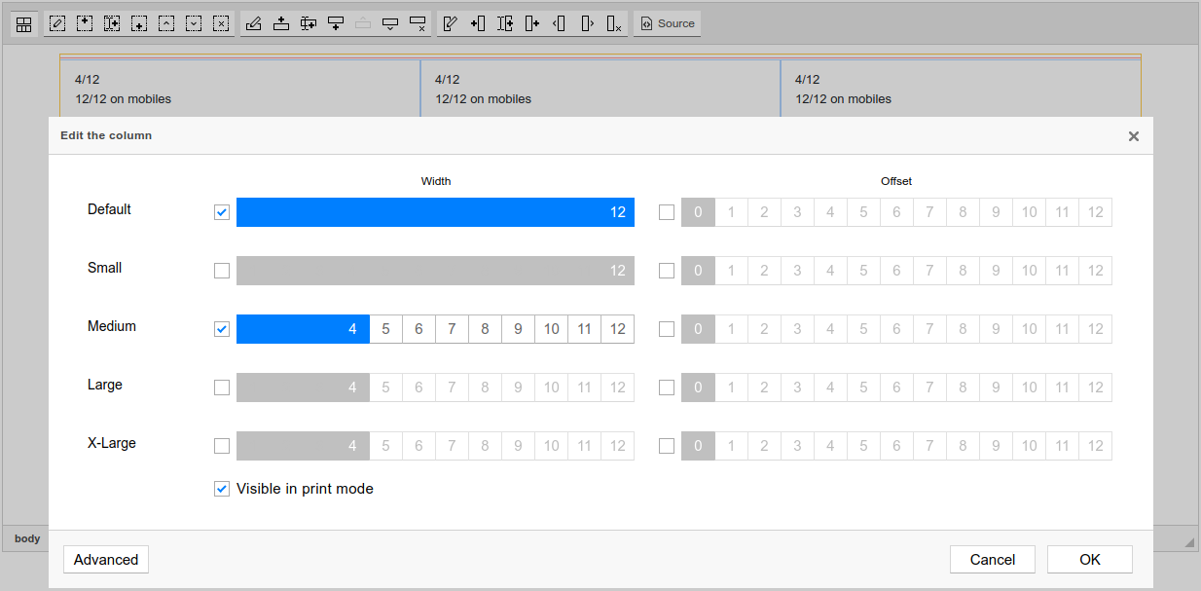The image size is (1201, 591).
Task: Cancel the column edit dialog
Action: tap(993, 559)
